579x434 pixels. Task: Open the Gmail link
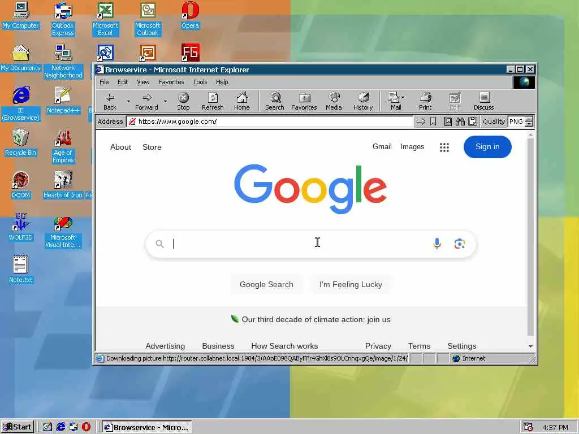(x=382, y=147)
